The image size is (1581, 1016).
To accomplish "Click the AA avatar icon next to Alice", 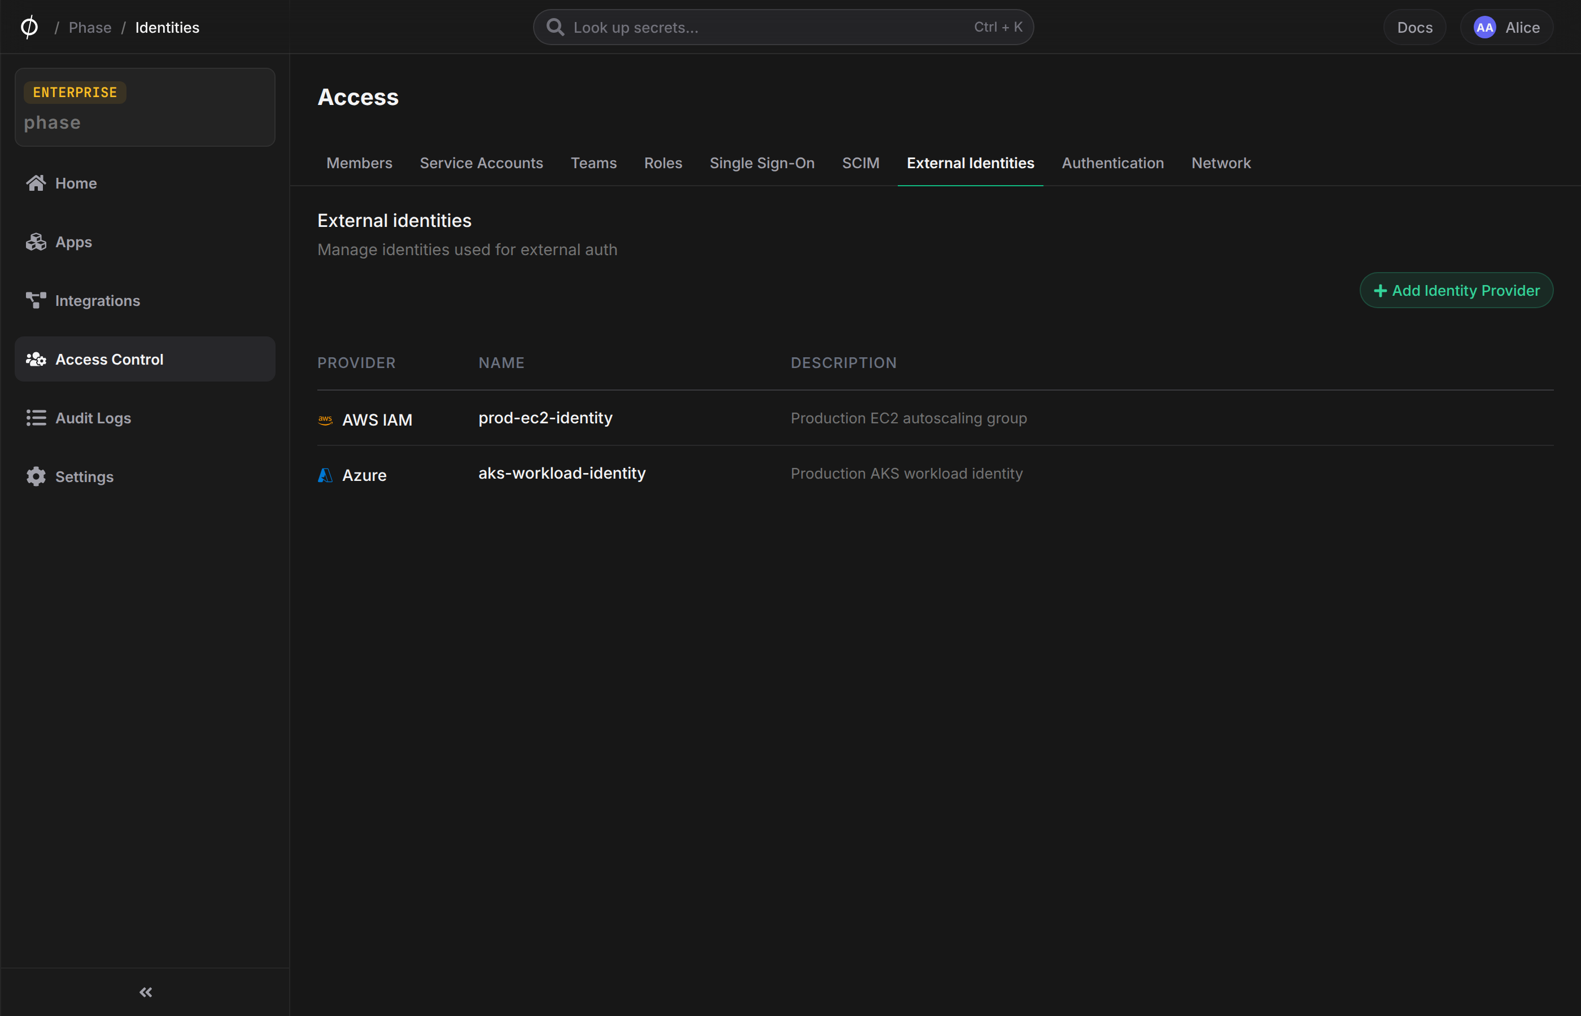I will [1484, 27].
